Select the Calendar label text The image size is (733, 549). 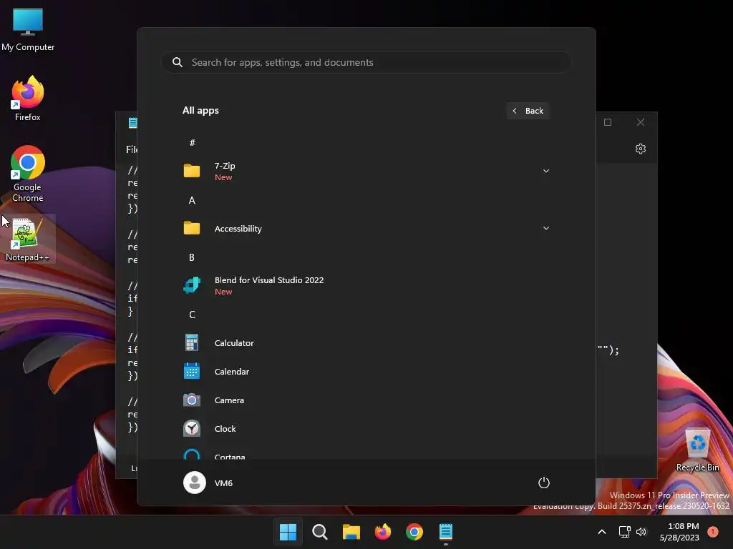click(231, 372)
